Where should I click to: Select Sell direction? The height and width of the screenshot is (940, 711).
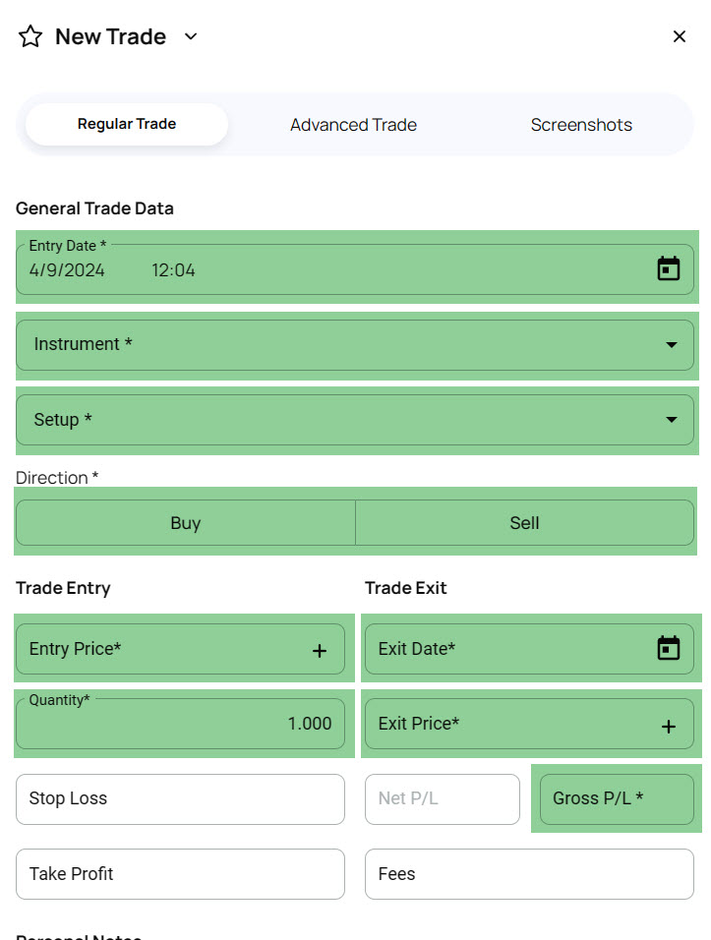click(524, 523)
